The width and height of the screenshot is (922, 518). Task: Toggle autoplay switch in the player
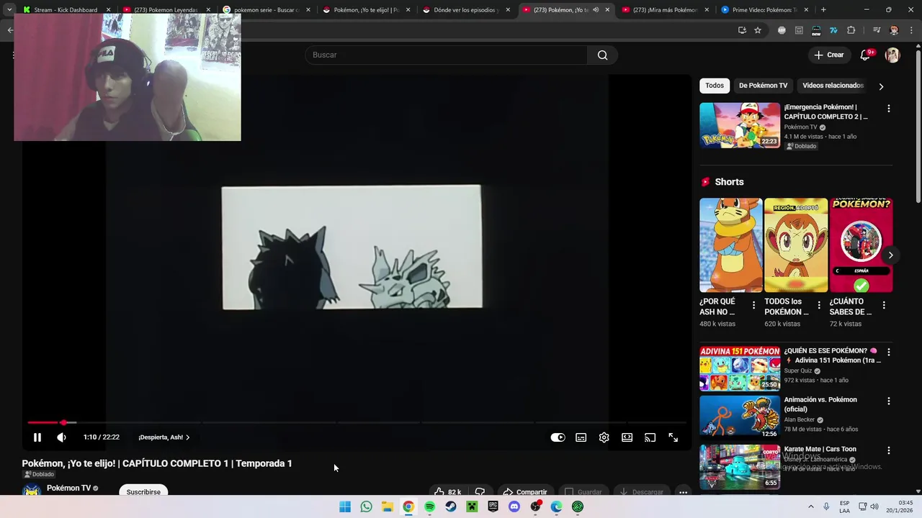click(x=558, y=437)
